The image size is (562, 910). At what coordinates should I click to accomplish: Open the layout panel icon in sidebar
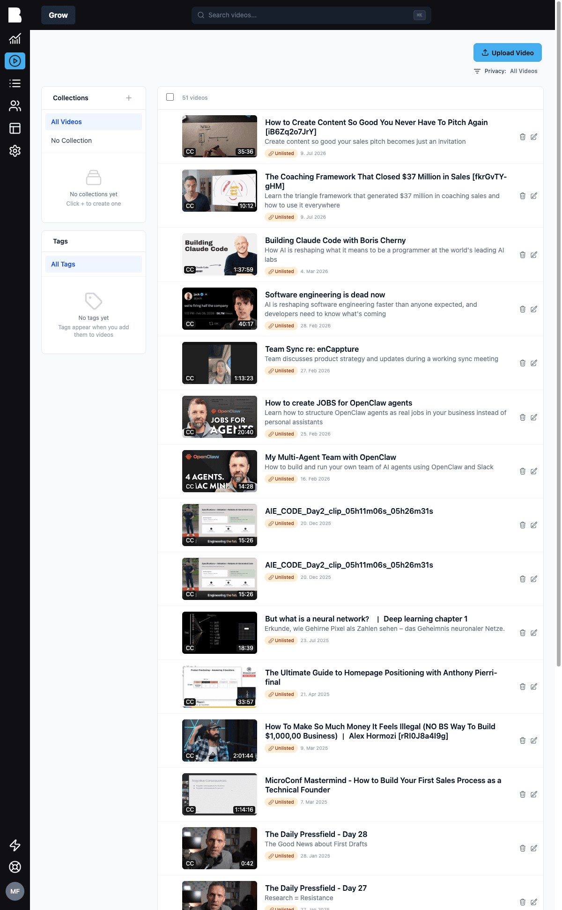(x=15, y=128)
